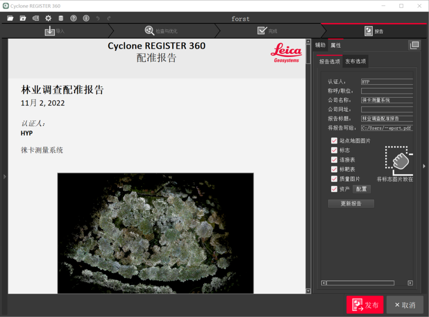Click the 公司网址 input field
Image resolution: width=429 pixels, height=317 pixels.
point(387,109)
